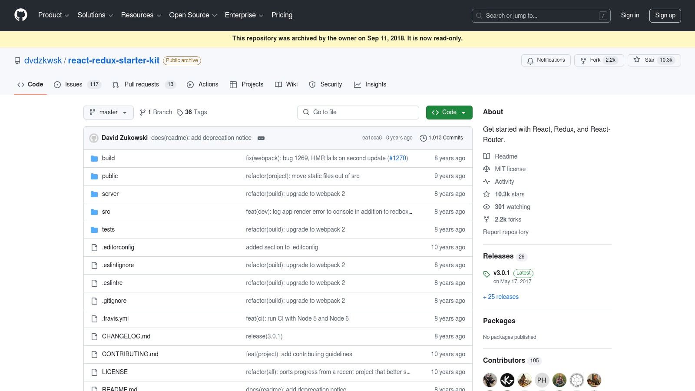Click the tag icon beside v3.0.1
The image size is (695, 391).
click(486, 274)
